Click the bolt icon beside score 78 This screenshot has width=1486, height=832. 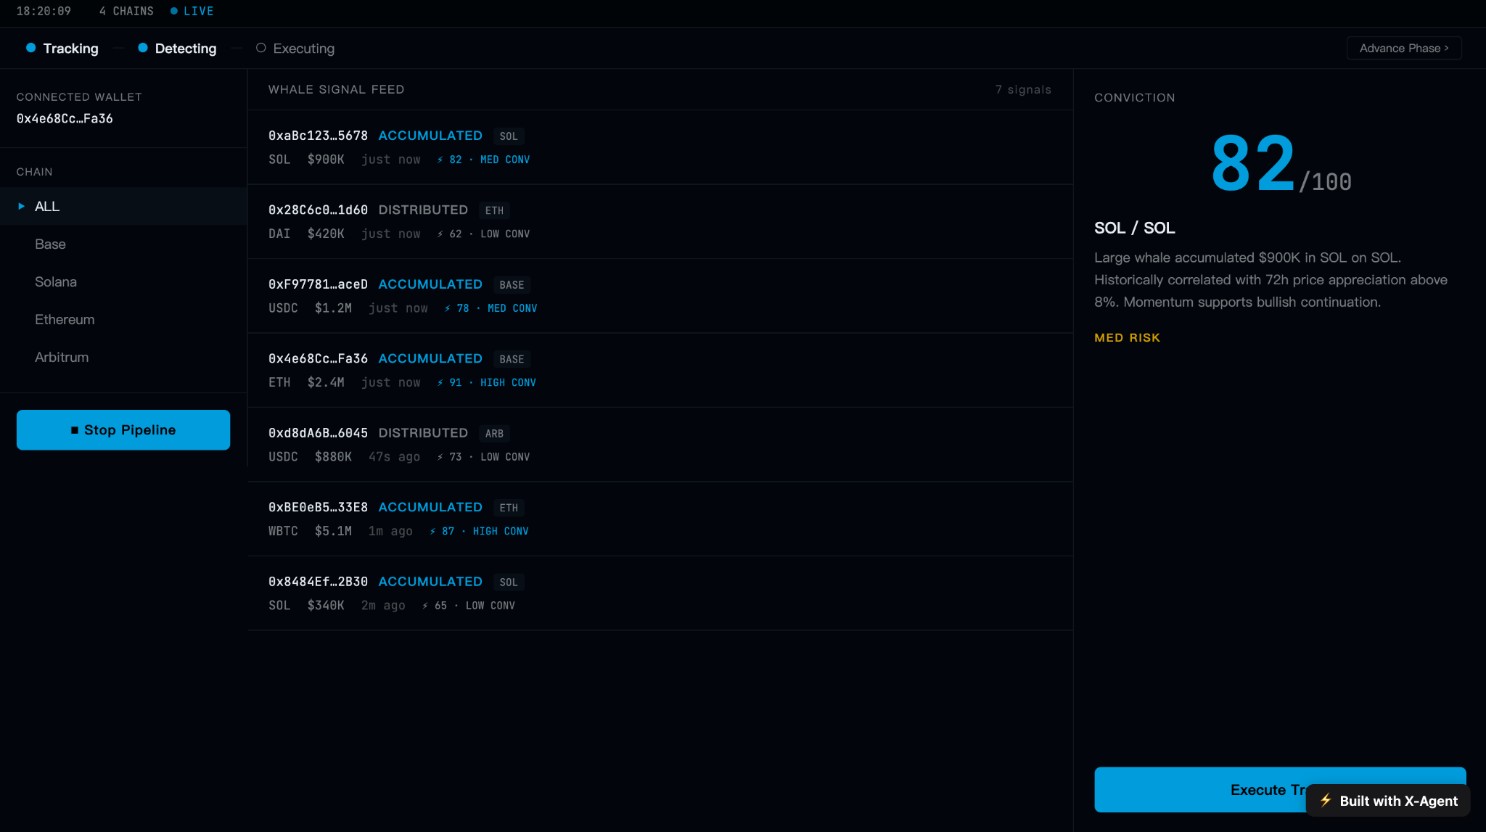click(447, 308)
